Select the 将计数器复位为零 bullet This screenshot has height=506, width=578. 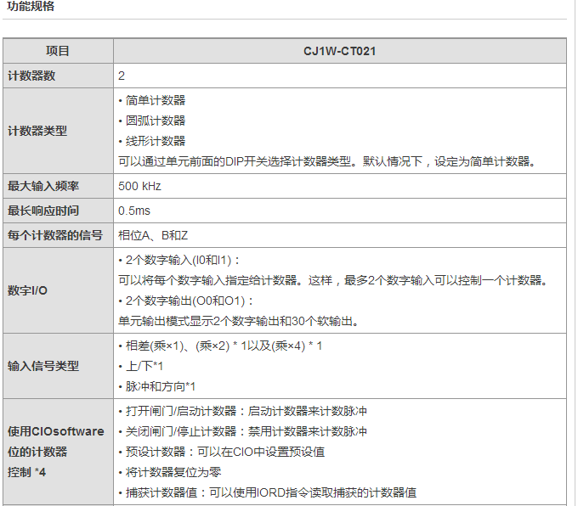click(170, 472)
